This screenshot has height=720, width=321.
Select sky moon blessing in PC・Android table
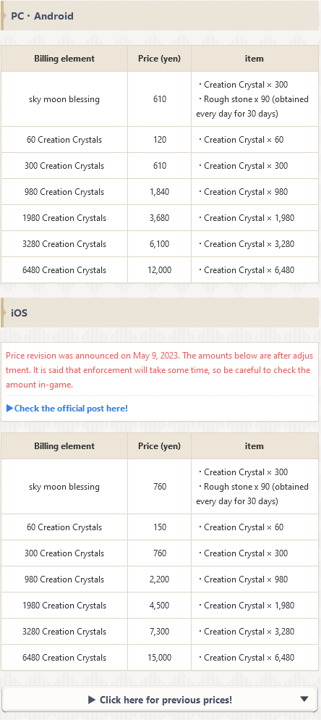(x=64, y=99)
